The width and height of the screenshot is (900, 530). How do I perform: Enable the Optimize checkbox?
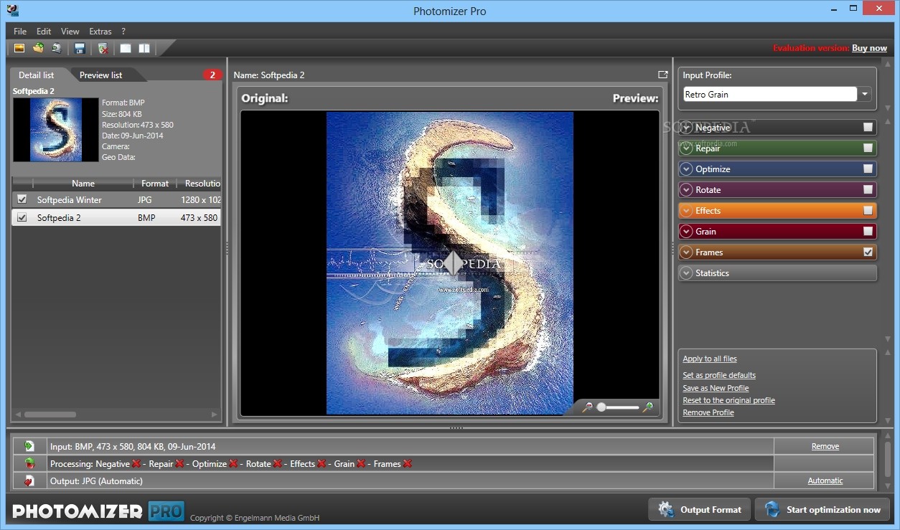coord(868,169)
